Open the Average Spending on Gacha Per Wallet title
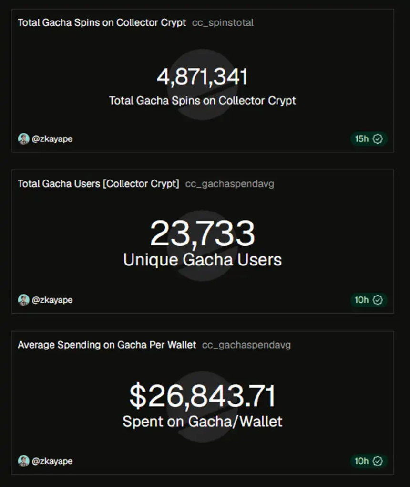 pyautogui.click(x=107, y=345)
